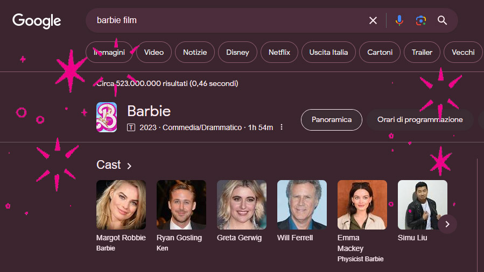Screen dimensions: 484x272
Task: Click the Simu Liu name link
Action: 412,238
